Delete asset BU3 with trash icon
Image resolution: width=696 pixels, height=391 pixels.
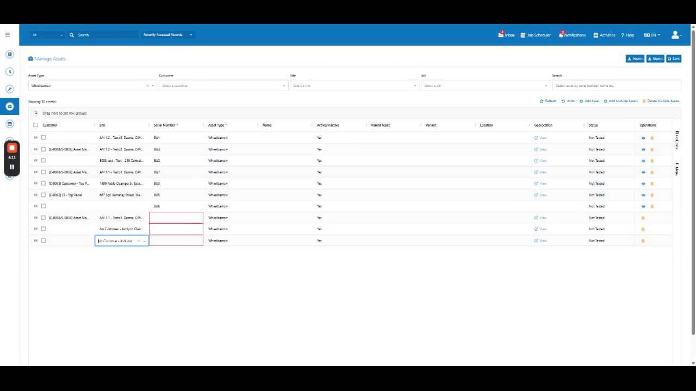pyautogui.click(x=652, y=184)
